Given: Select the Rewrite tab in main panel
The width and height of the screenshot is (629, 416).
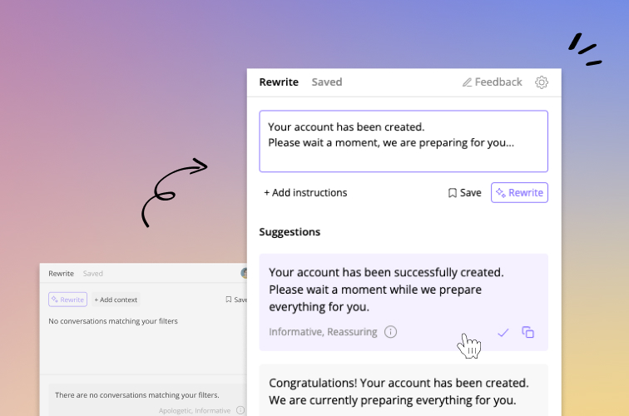Looking at the screenshot, I should pyautogui.click(x=279, y=82).
